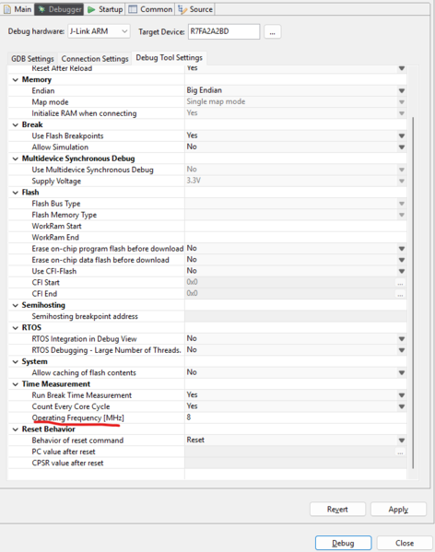Open Erase on-chip data flash dropdown arrow

402,260
